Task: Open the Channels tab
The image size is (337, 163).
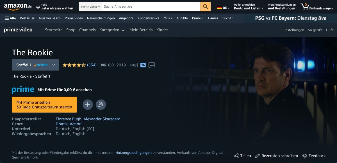Action: (87, 30)
